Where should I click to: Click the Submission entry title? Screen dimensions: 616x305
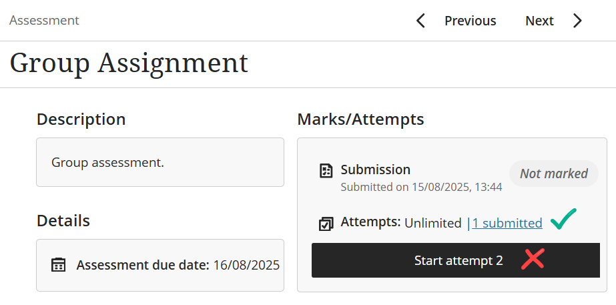coord(375,170)
